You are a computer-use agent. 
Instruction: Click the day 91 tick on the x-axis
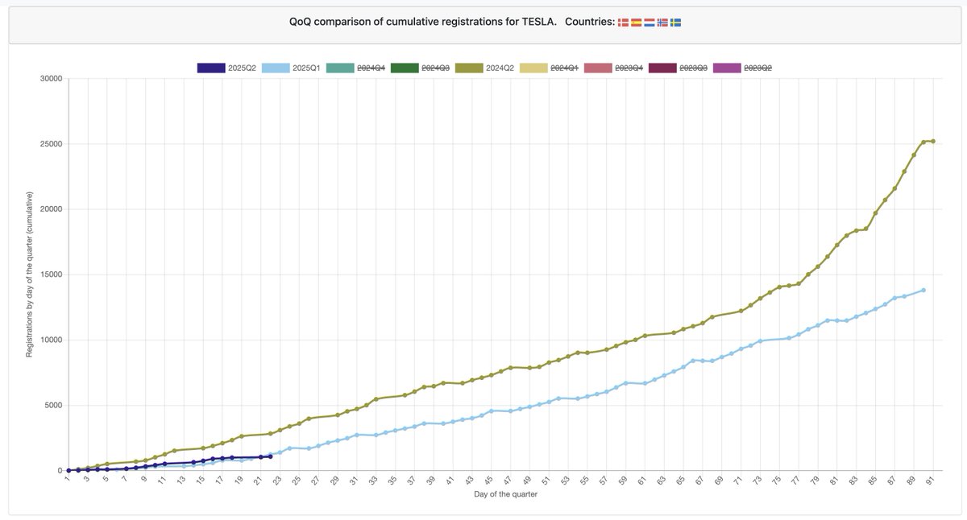tap(931, 480)
